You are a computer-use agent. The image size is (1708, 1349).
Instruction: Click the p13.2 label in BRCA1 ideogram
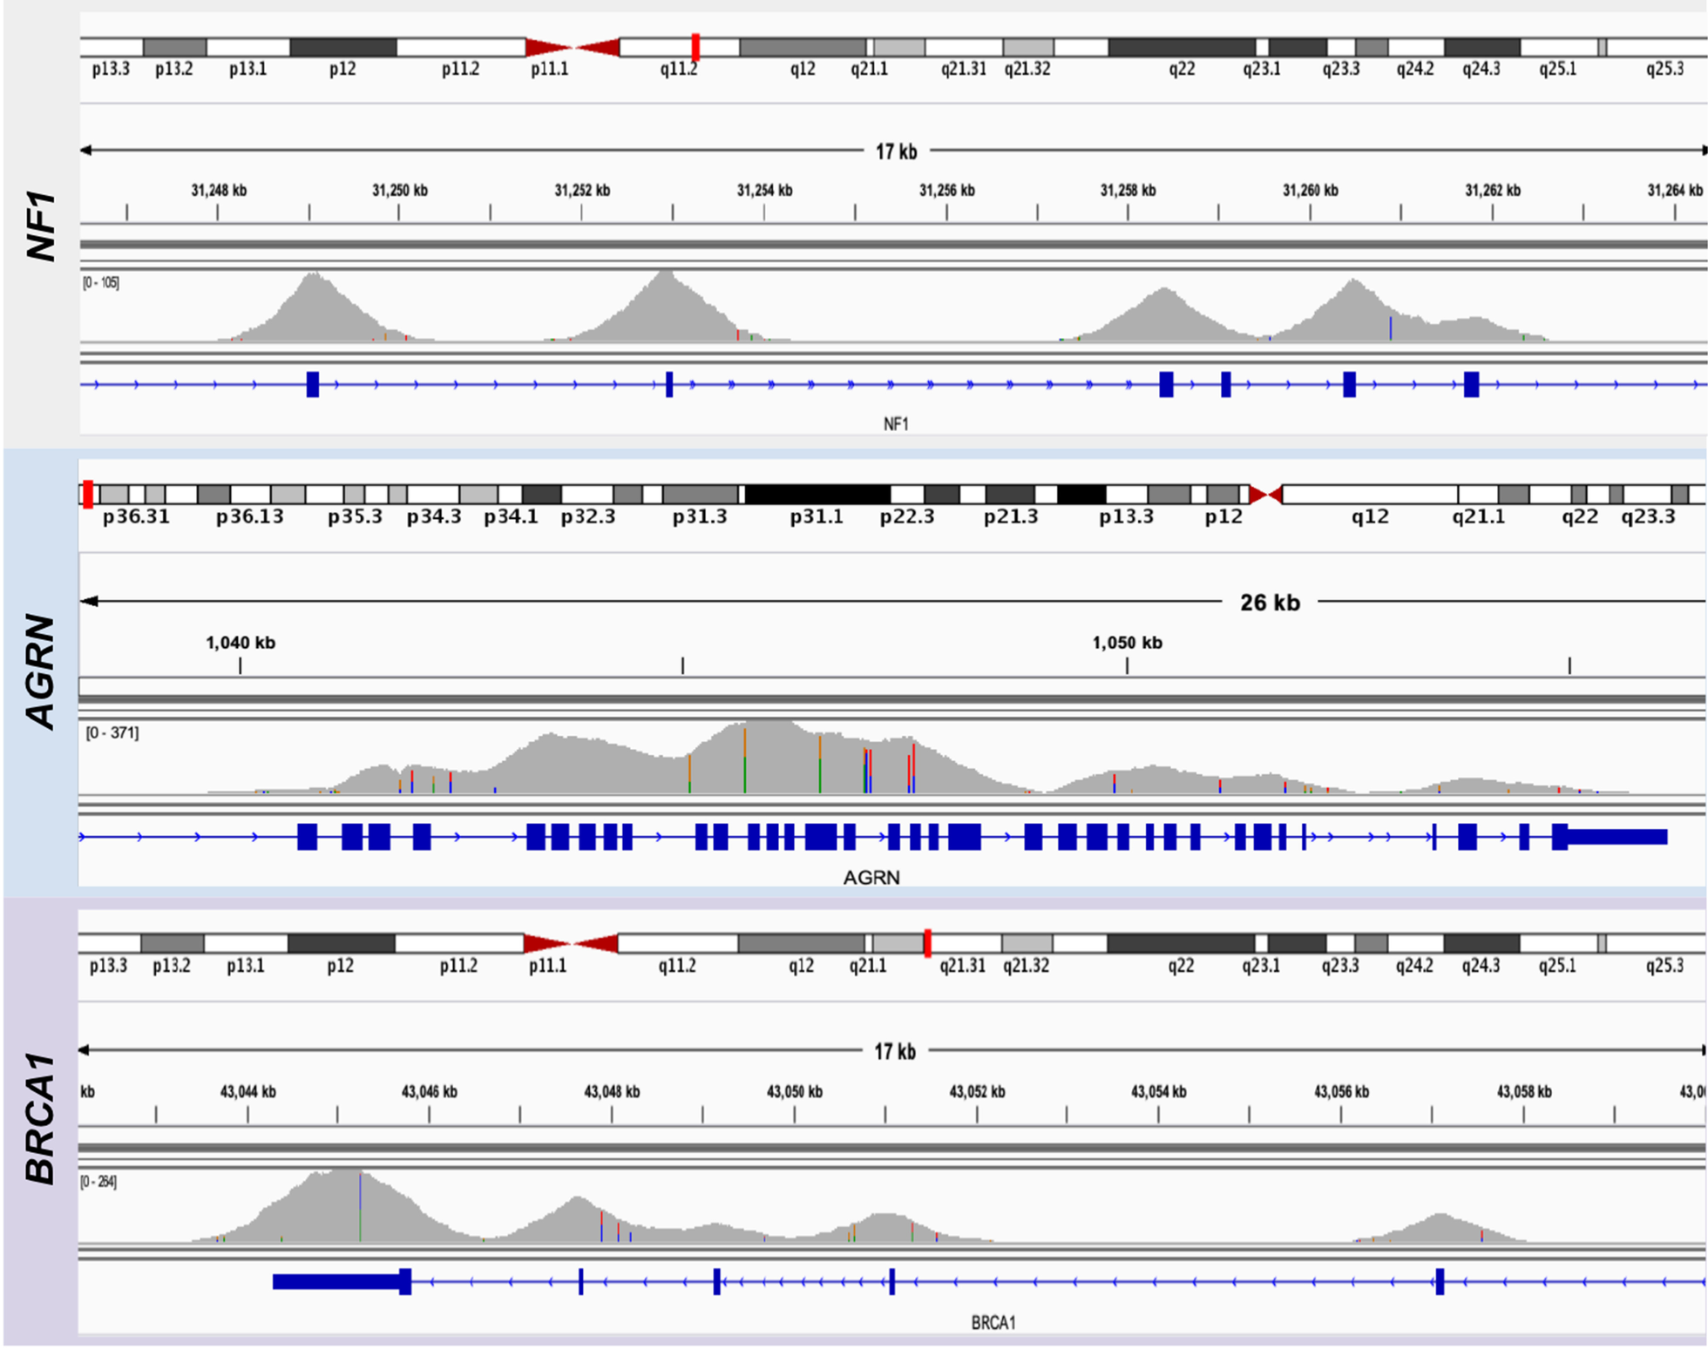click(172, 966)
